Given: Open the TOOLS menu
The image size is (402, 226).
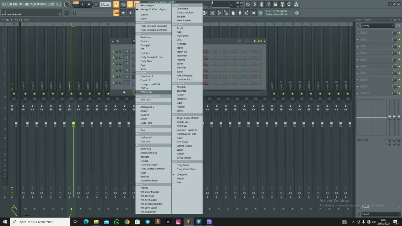Looking at the screenshot, I should (x=51, y=4).
